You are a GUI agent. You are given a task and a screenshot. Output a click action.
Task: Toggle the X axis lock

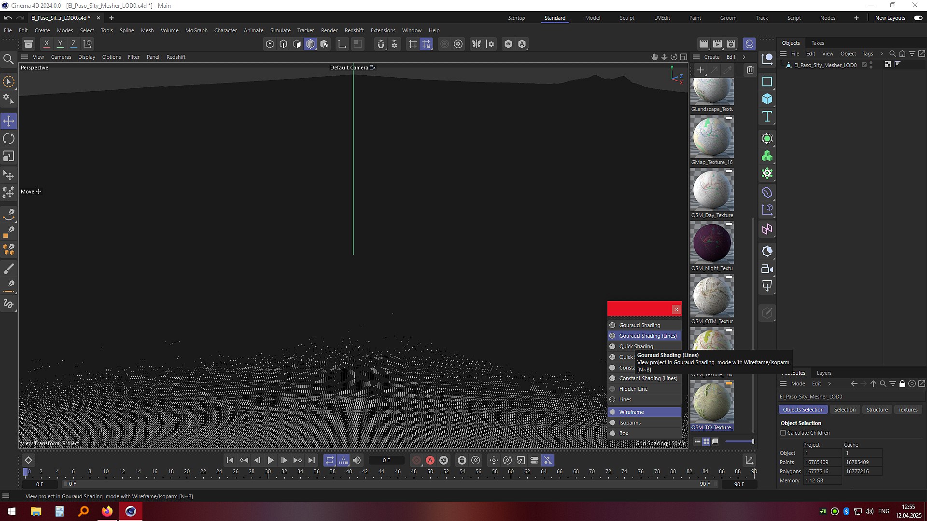[46, 43]
